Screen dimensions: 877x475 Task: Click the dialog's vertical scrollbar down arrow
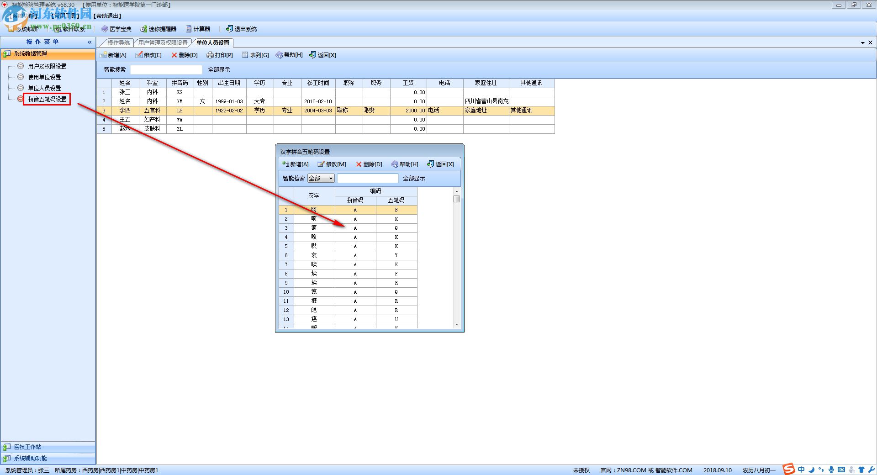(457, 325)
